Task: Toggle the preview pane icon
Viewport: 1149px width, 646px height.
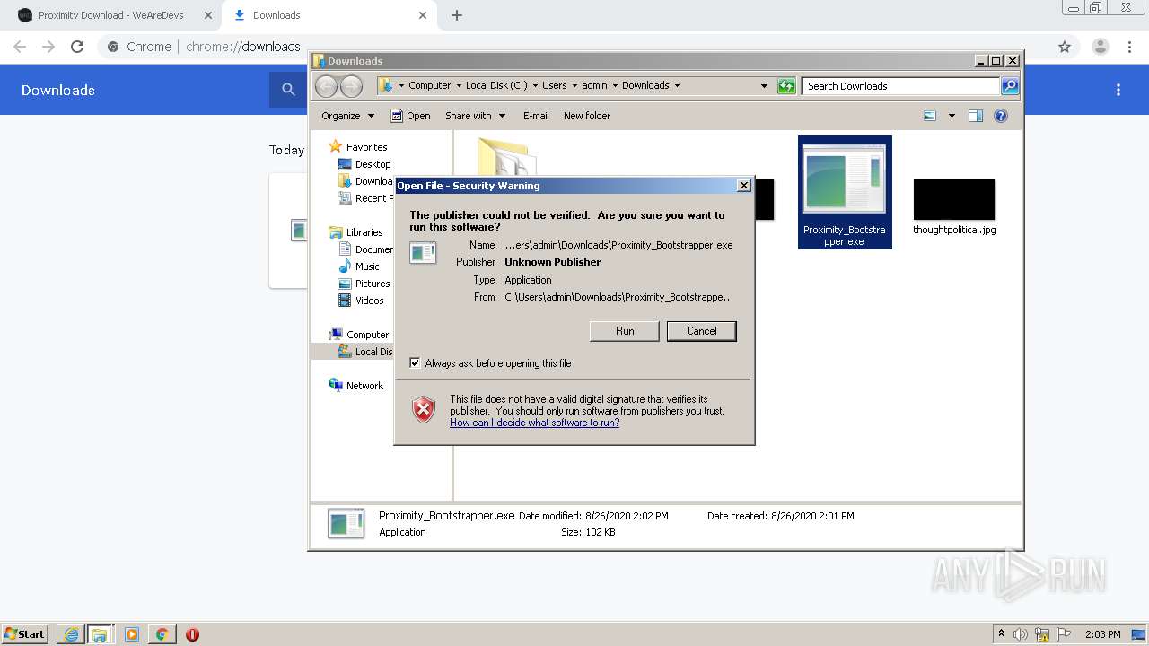Action: point(976,116)
